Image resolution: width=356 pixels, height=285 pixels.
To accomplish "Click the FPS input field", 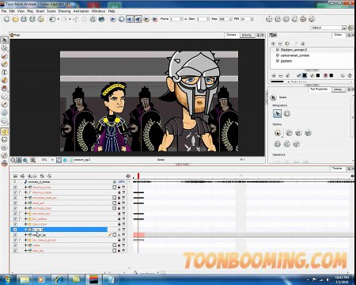I will (248, 19).
